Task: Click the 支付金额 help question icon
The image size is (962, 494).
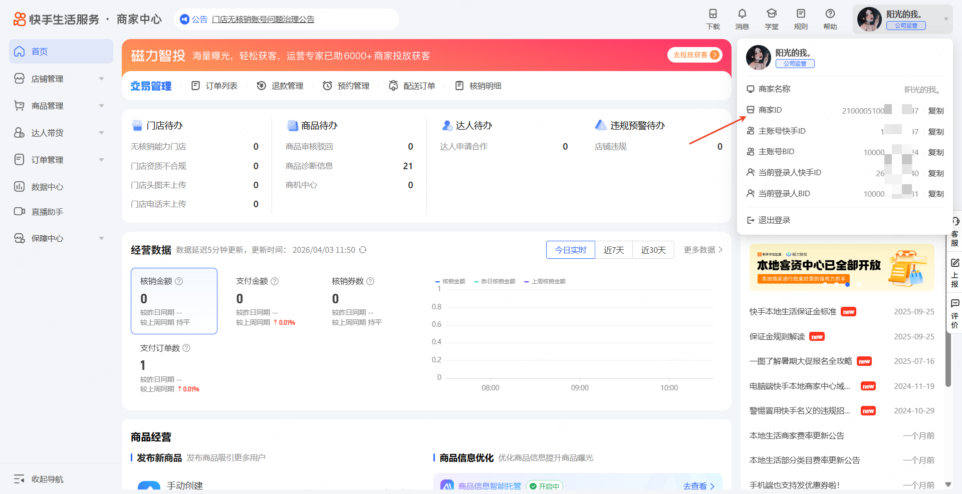Action: click(275, 281)
